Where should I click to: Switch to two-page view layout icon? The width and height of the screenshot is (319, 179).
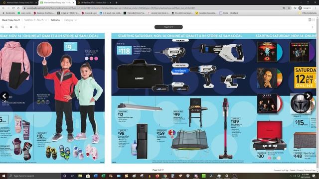point(310,20)
